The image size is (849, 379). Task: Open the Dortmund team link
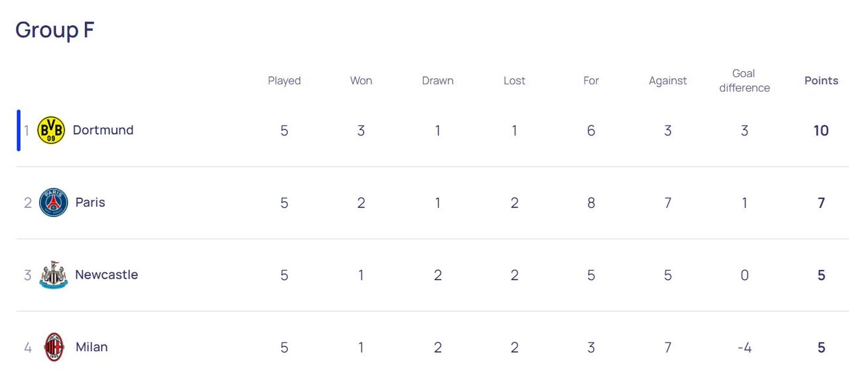[103, 130]
